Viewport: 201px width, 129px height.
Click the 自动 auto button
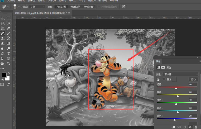point(193,79)
